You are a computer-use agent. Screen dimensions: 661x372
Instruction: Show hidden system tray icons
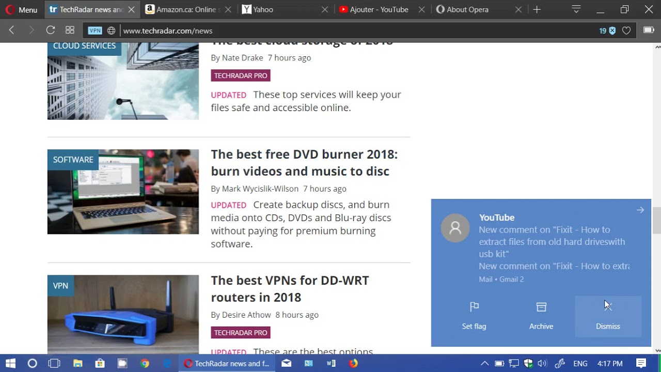[484, 363]
